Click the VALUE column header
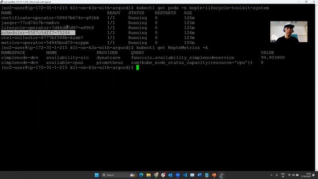Image resolution: width=318 pixels, height=179 pixels. (x=267, y=53)
